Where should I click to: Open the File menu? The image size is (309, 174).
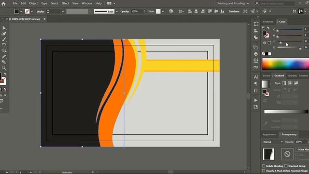point(15,3)
